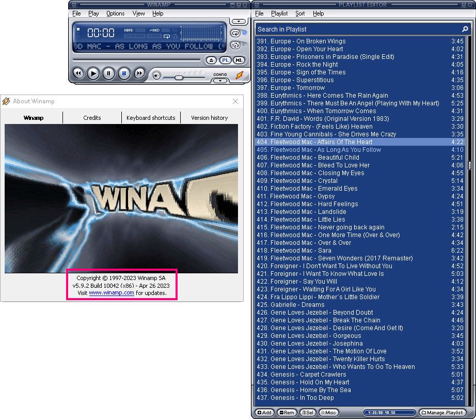This screenshot has width=476, height=419.
Task: Click the Eject button to open a file
Action: pyautogui.click(x=211, y=60)
